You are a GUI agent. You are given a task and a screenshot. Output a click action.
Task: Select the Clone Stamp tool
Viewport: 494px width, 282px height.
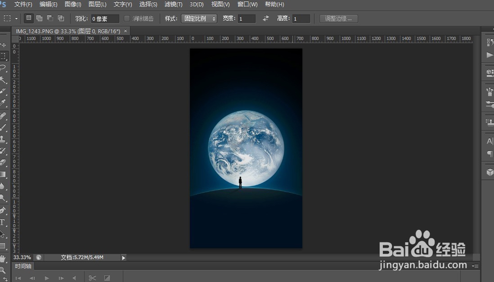click(x=3, y=139)
